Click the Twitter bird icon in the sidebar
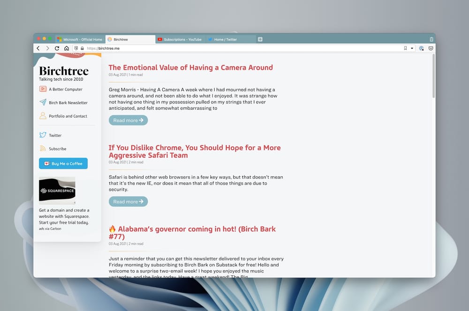Viewport: 469px width, 311px height. pyautogui.click(x=43, y=135)
